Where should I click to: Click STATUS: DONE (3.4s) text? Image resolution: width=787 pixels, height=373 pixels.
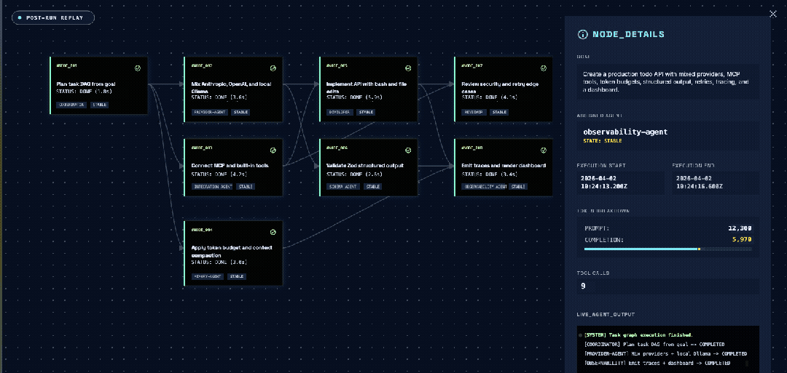click(x=489, y=174)
